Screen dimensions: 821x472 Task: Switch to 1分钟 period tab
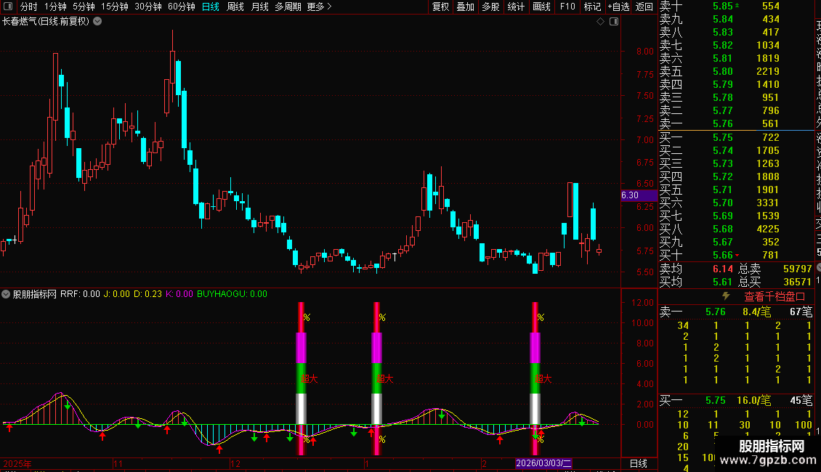[x=55, y=7]
